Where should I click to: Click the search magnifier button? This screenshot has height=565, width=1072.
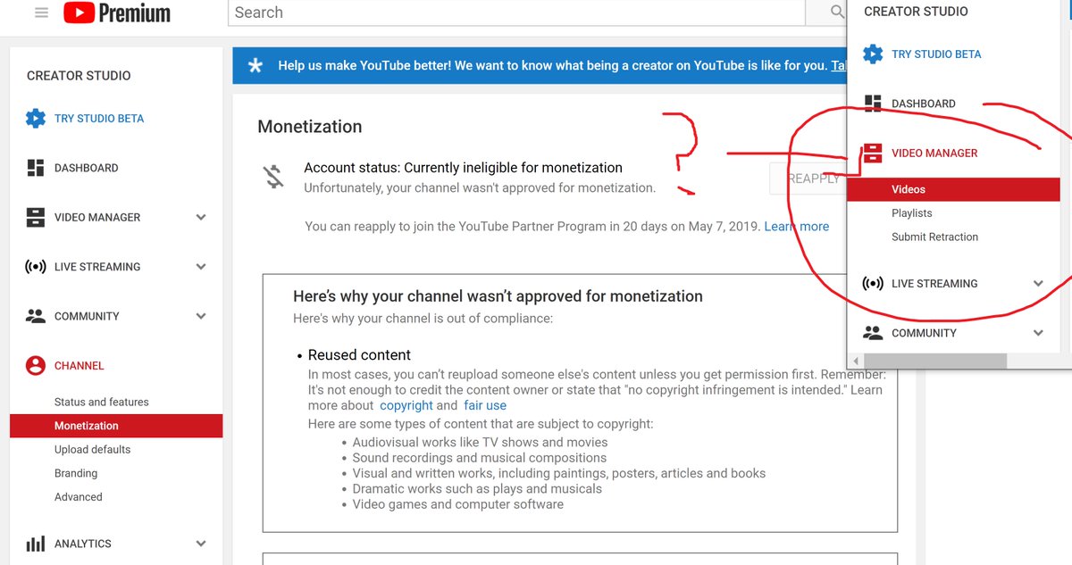tap(836, 12)
